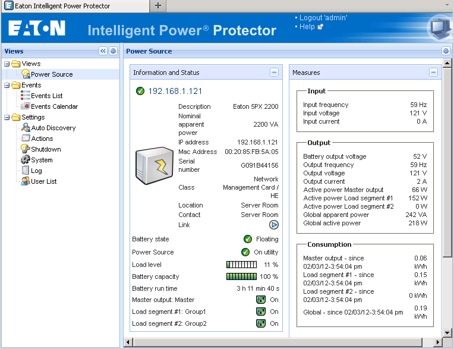This screenshot has width=454, height=349.
Task: Open the System gear icon
Action: click(26, 160)
